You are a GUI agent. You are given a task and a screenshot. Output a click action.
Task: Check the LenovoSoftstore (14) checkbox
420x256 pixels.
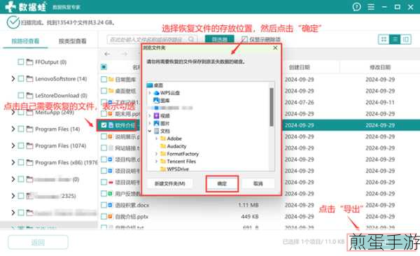[x=20, y=79]
